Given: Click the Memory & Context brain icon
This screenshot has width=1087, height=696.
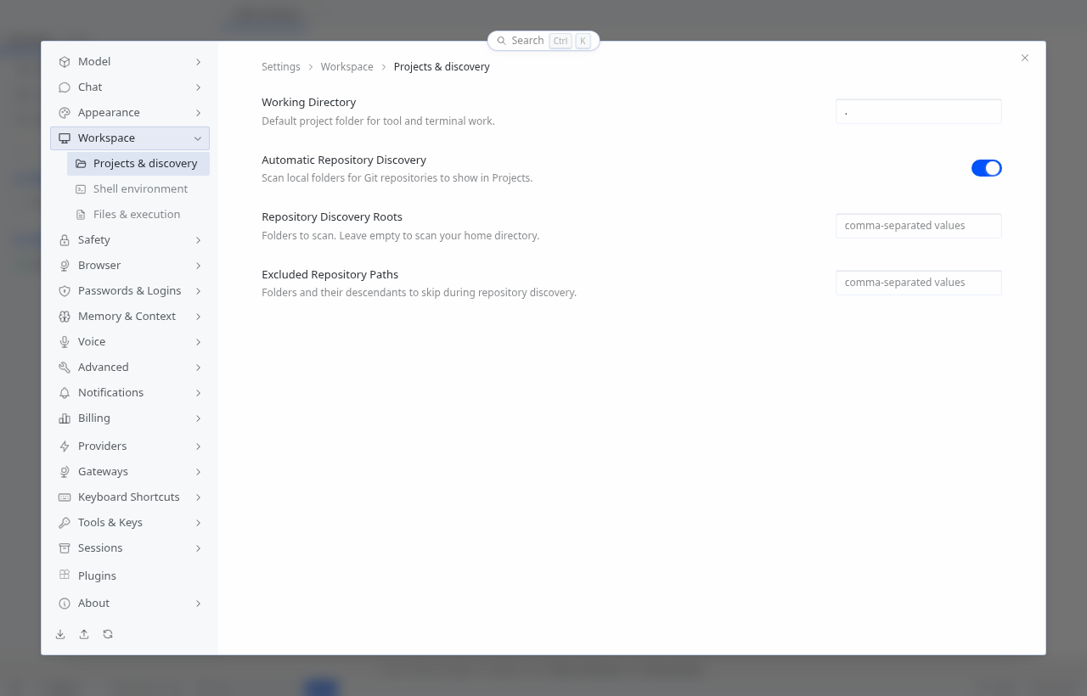Looking at the screenshot, I should [x=65, y=317].
